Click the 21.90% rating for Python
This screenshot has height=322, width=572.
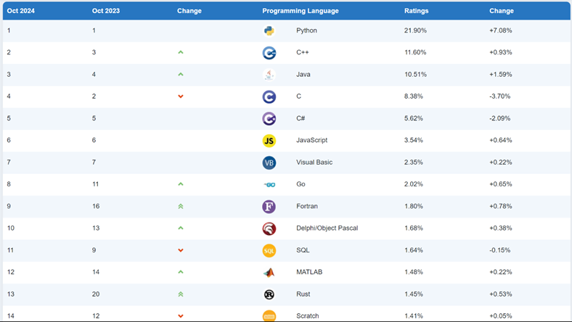click(415, 30)
